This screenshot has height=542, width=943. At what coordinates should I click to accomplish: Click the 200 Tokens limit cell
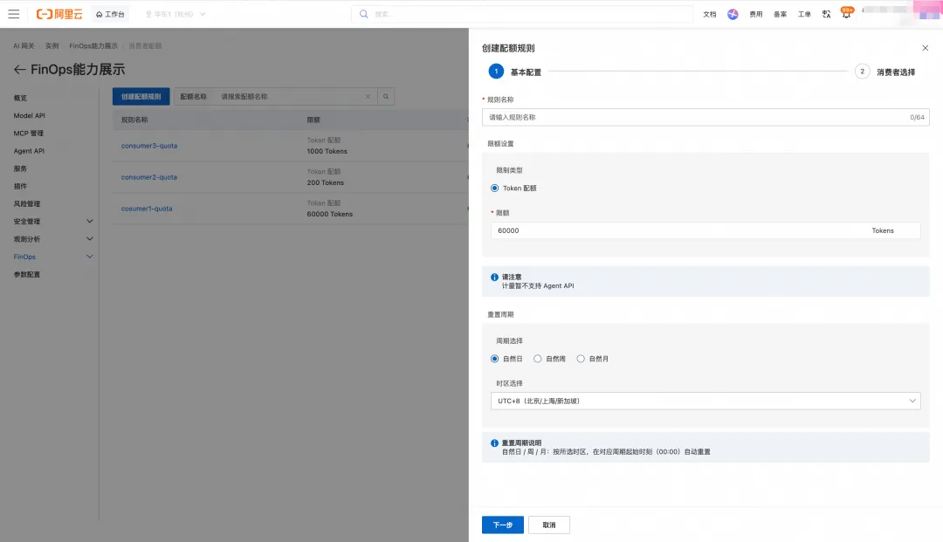[326, 182]
